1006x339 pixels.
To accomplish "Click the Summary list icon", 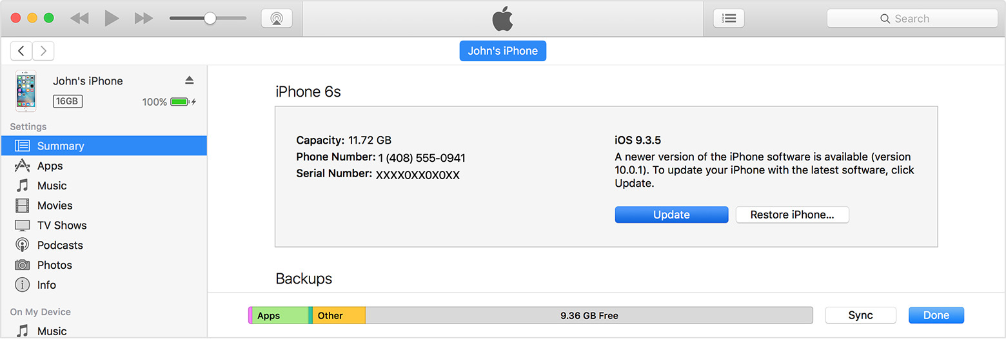I will pyautogui.click(x=23, y=146).
